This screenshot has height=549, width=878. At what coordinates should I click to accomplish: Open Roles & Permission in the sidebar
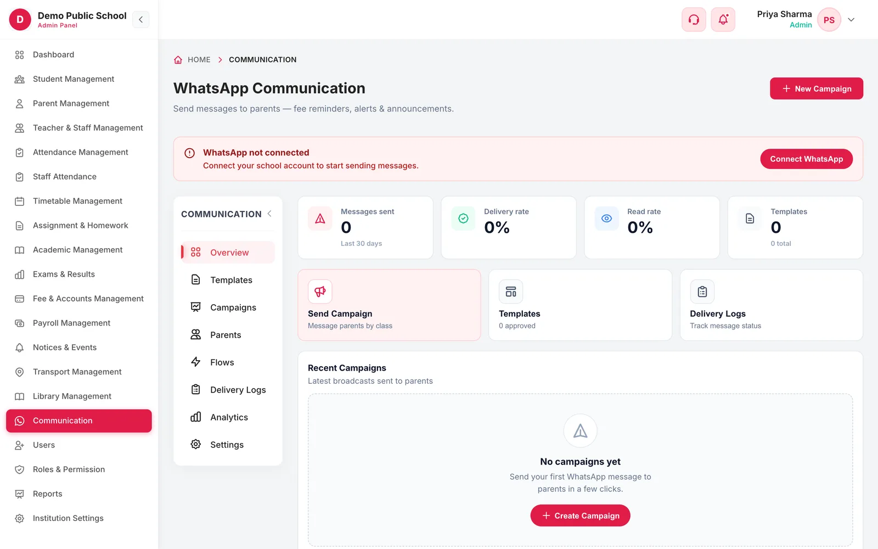click(79, 469)
